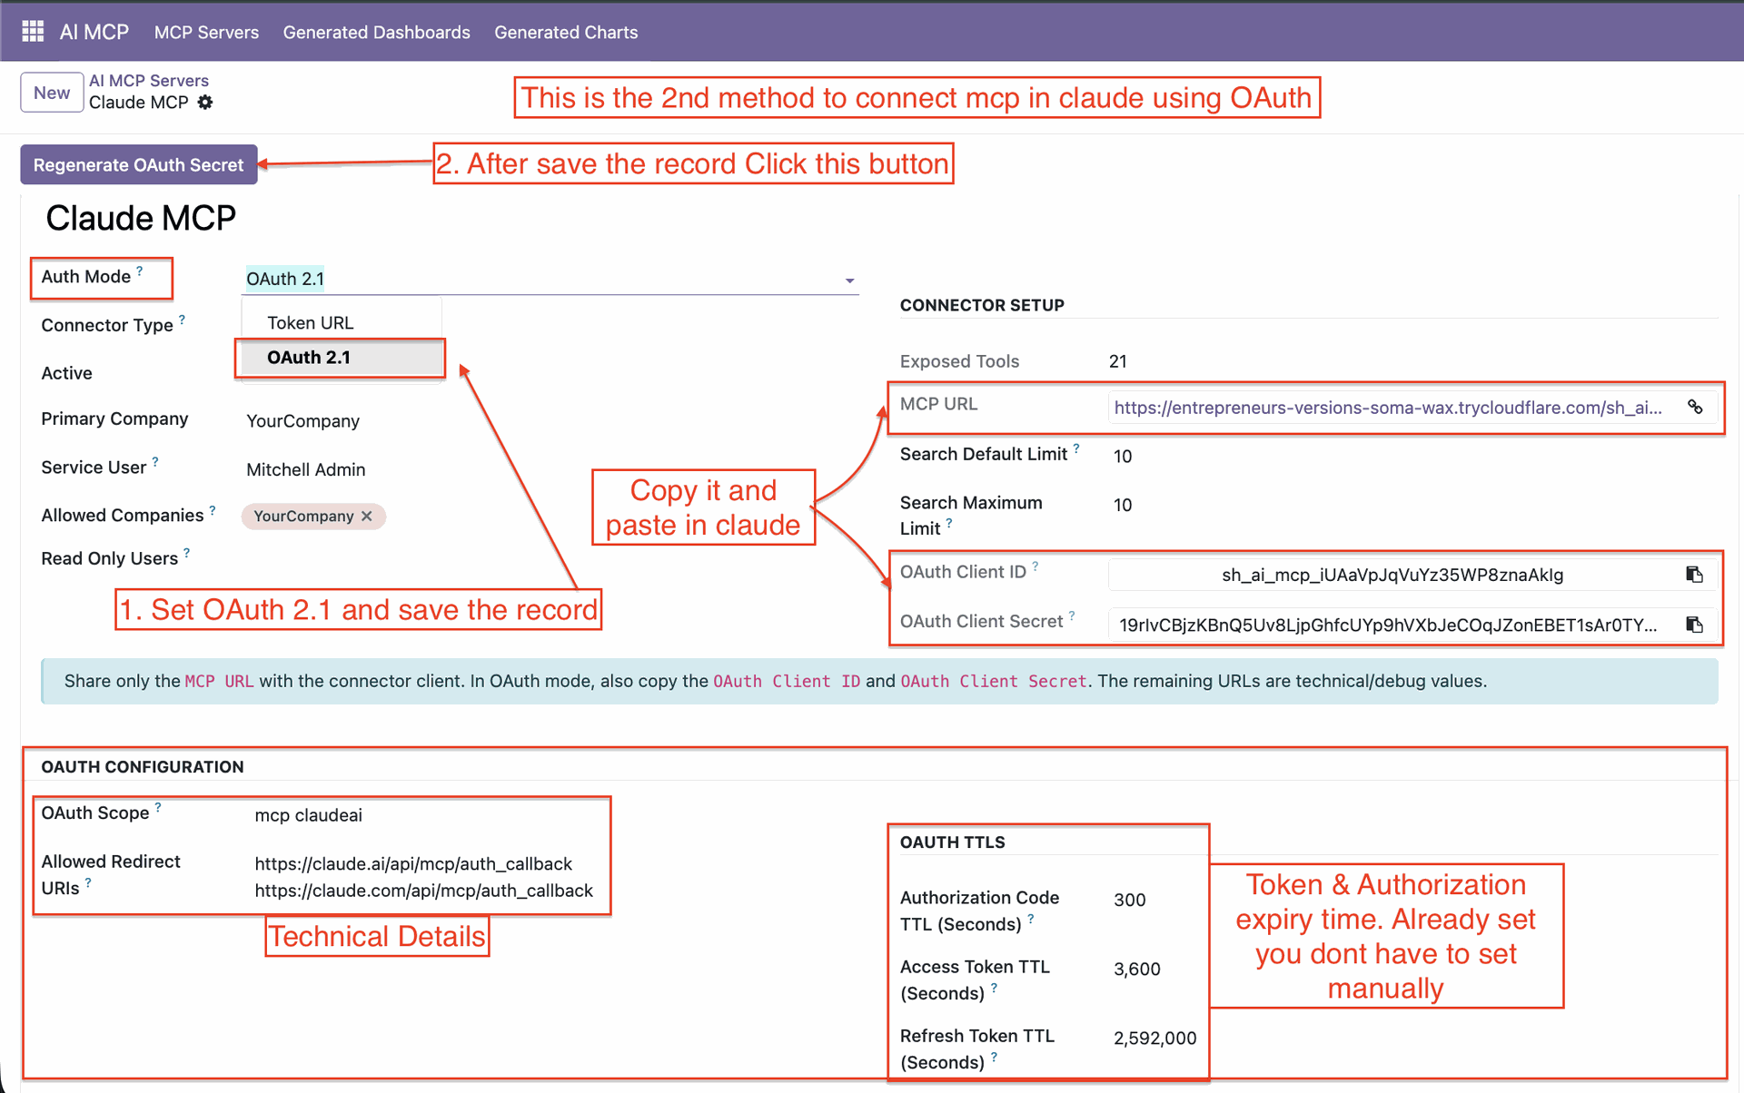Click the Access Token TTL value field
The height and width of the screenshot is (1093, 1744).
click(1136, 969)
